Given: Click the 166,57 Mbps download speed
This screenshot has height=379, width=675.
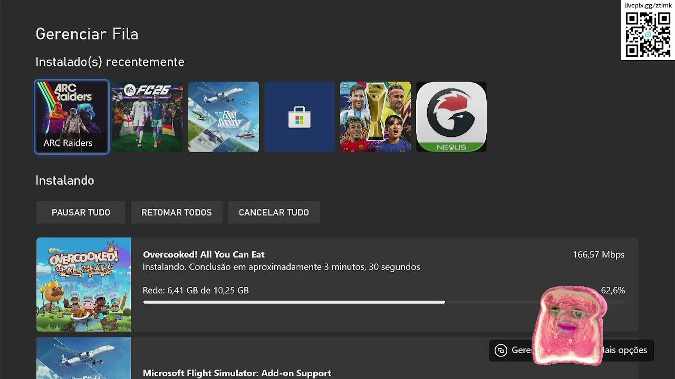Looking at the screenshot, I should pos(599,255).
